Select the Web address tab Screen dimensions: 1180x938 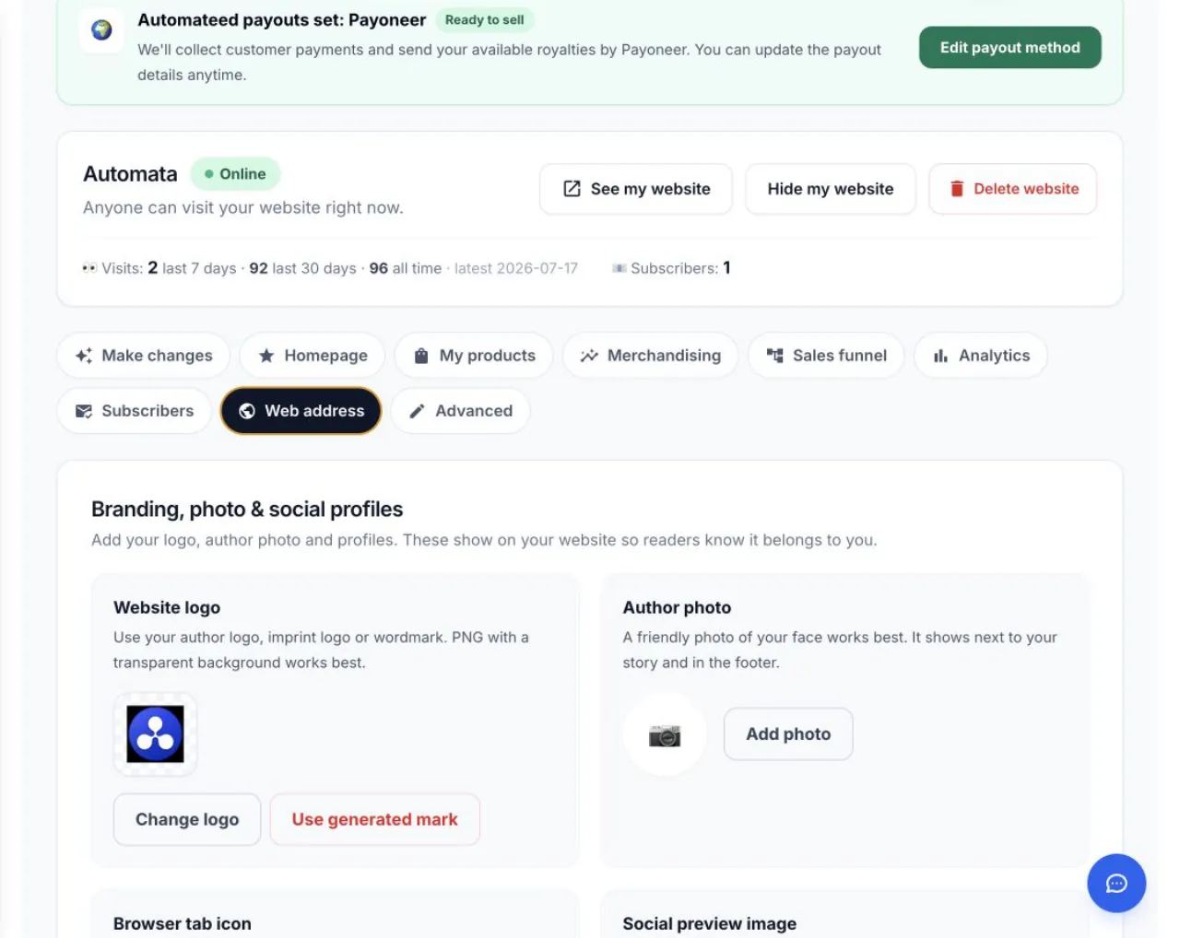click(x=301, y=411)
